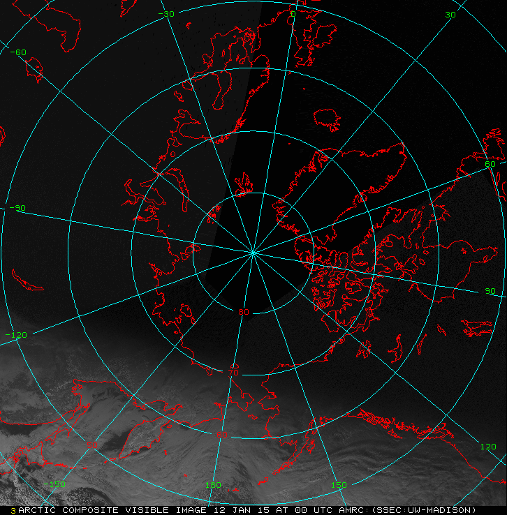This screenshot has width=507, height=515.
Task: Click the red 80 latitude label
Action: coord(244,312)
